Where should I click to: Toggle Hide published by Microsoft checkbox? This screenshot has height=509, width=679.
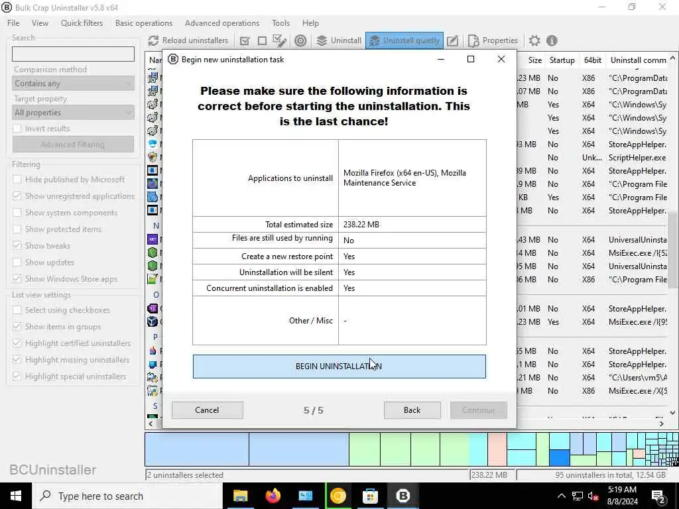(17, 179)
